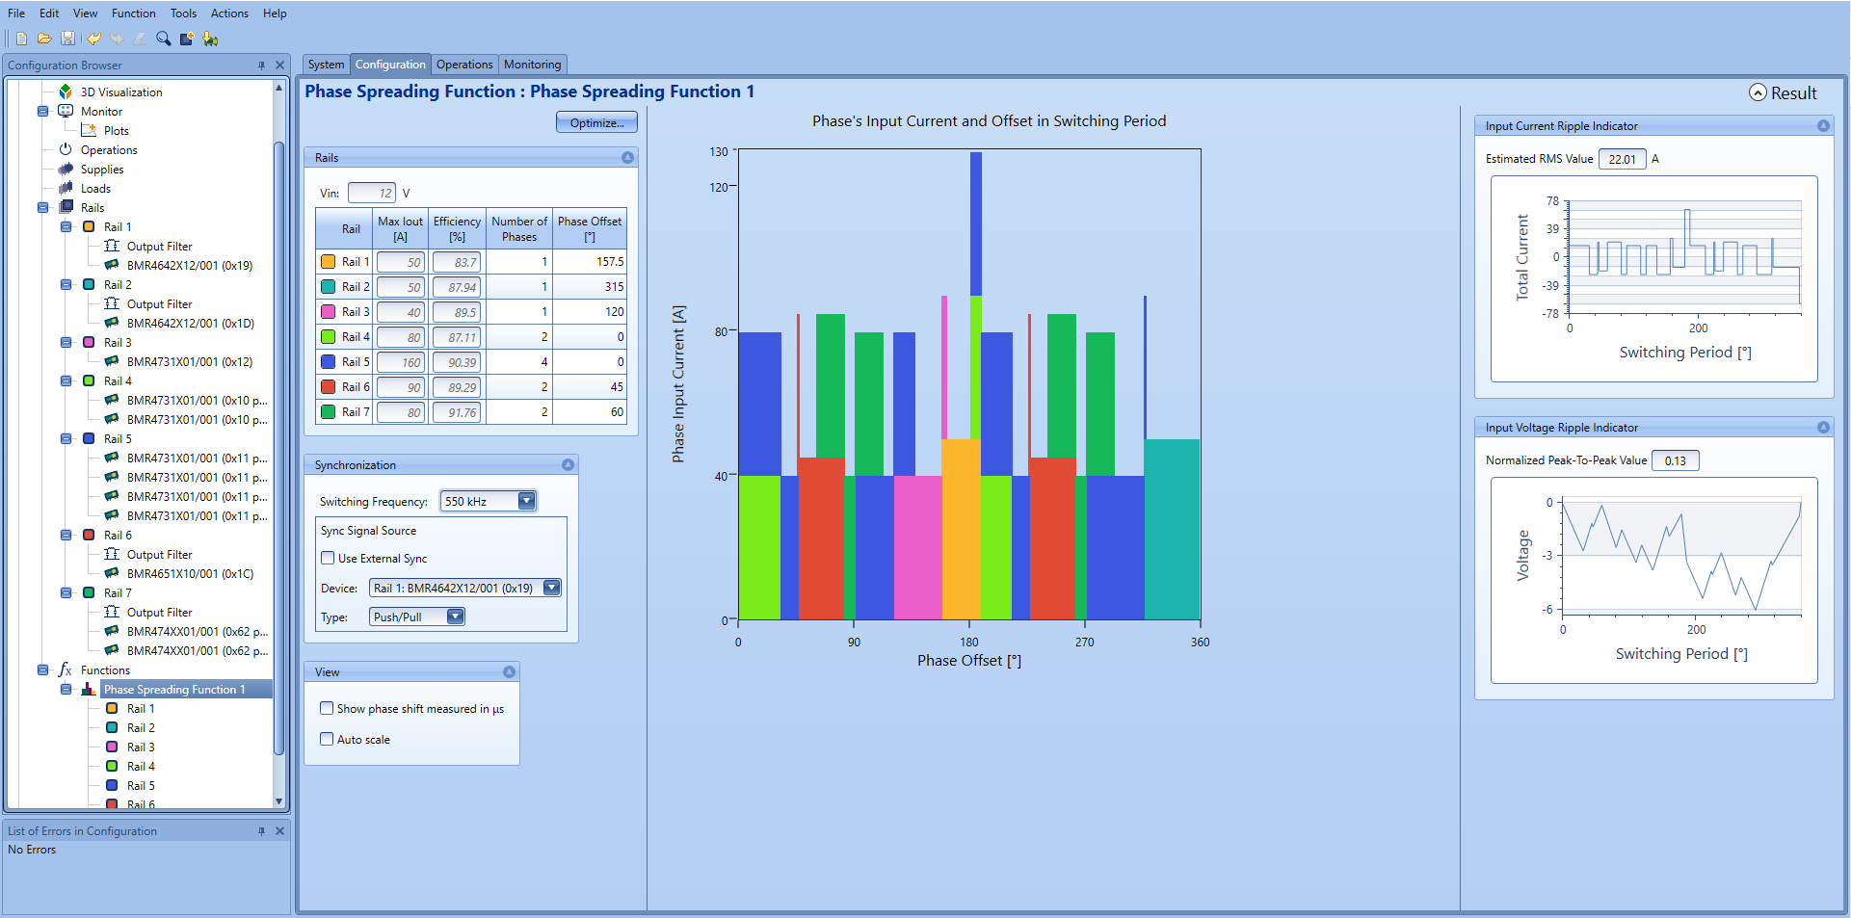Screen dimensions: 1851x918
Task: Click the Save floppy disk icon
Action: tap(67, 39)
